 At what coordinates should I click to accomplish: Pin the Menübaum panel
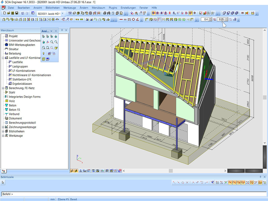(x=62, y=30)
